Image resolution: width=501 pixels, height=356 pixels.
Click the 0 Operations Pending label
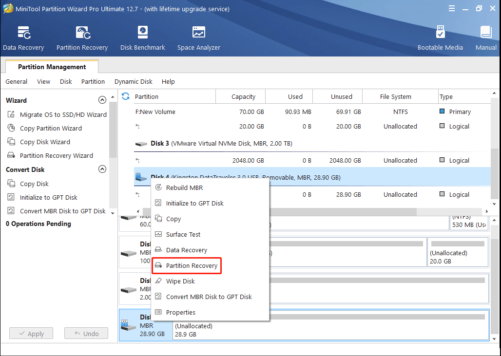[x=39, y=224]
